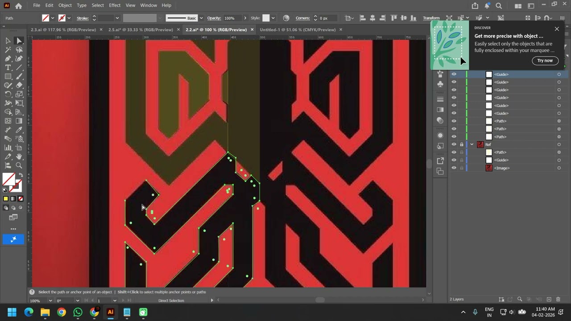The width and height of the screenshot is (571, 321).
Task: Open the Object menu
Action: (65, 5)
